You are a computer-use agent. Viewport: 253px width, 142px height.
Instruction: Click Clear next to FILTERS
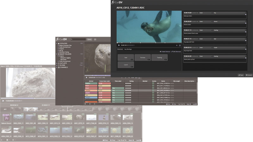coord(81,65)
